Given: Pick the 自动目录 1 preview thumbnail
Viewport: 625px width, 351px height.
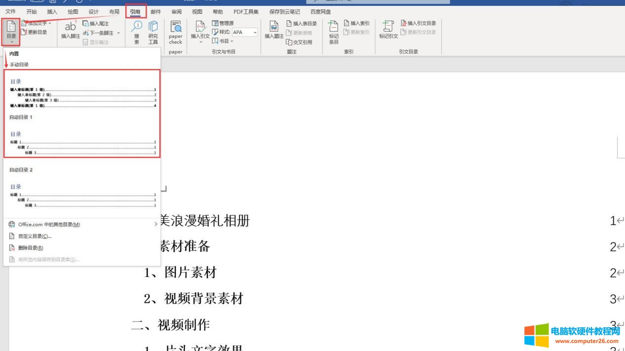Looking at the screenshot, I should click(82, 144).
